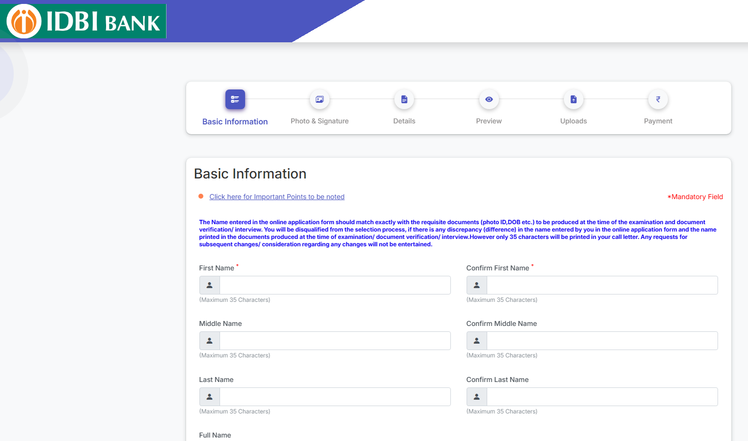748x441 pixels.
Task: Click the Photo & Signature step icon
Action: coord(320,99)
